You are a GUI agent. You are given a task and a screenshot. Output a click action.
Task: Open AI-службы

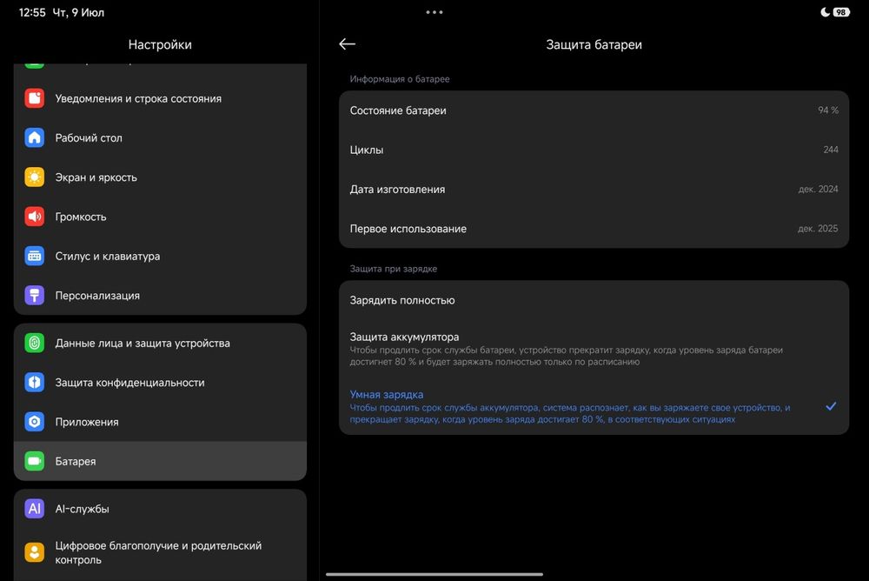point(160,508)
